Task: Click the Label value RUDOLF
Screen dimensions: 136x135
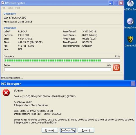Action: pyautogui.click(x=23, y=31)
